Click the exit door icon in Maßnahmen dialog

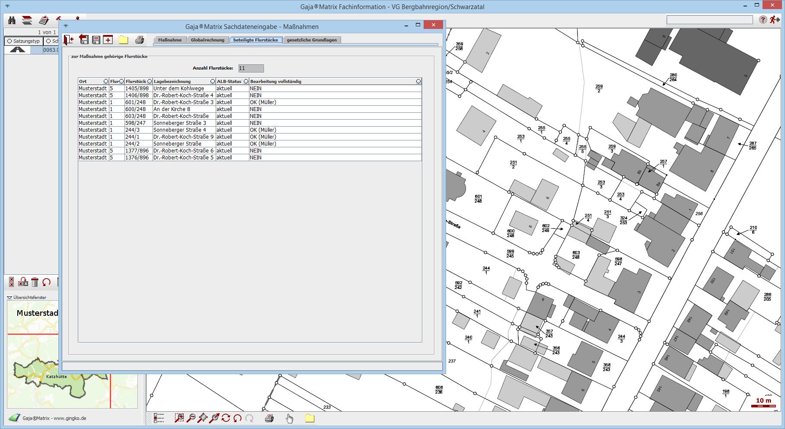pos(69,40)
